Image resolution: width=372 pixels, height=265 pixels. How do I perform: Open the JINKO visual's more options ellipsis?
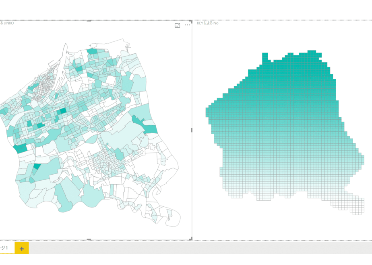(188, 25)
